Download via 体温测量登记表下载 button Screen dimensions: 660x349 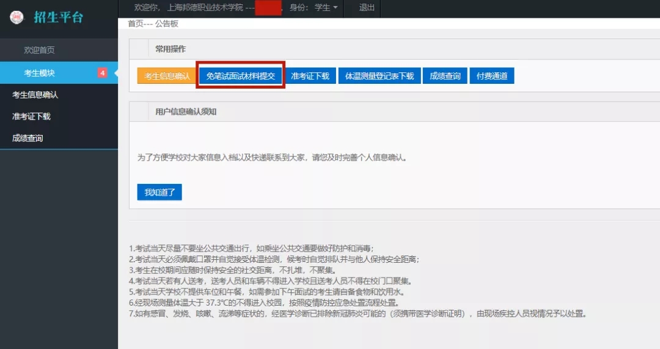[x=379, y=76]
